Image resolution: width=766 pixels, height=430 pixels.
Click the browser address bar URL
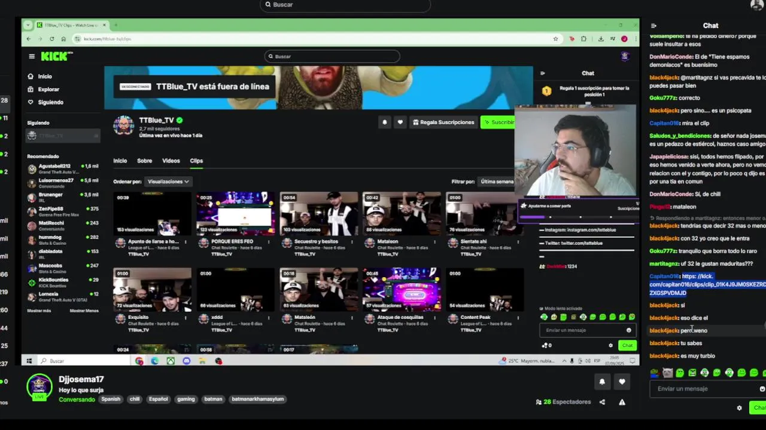coord(107,39)
